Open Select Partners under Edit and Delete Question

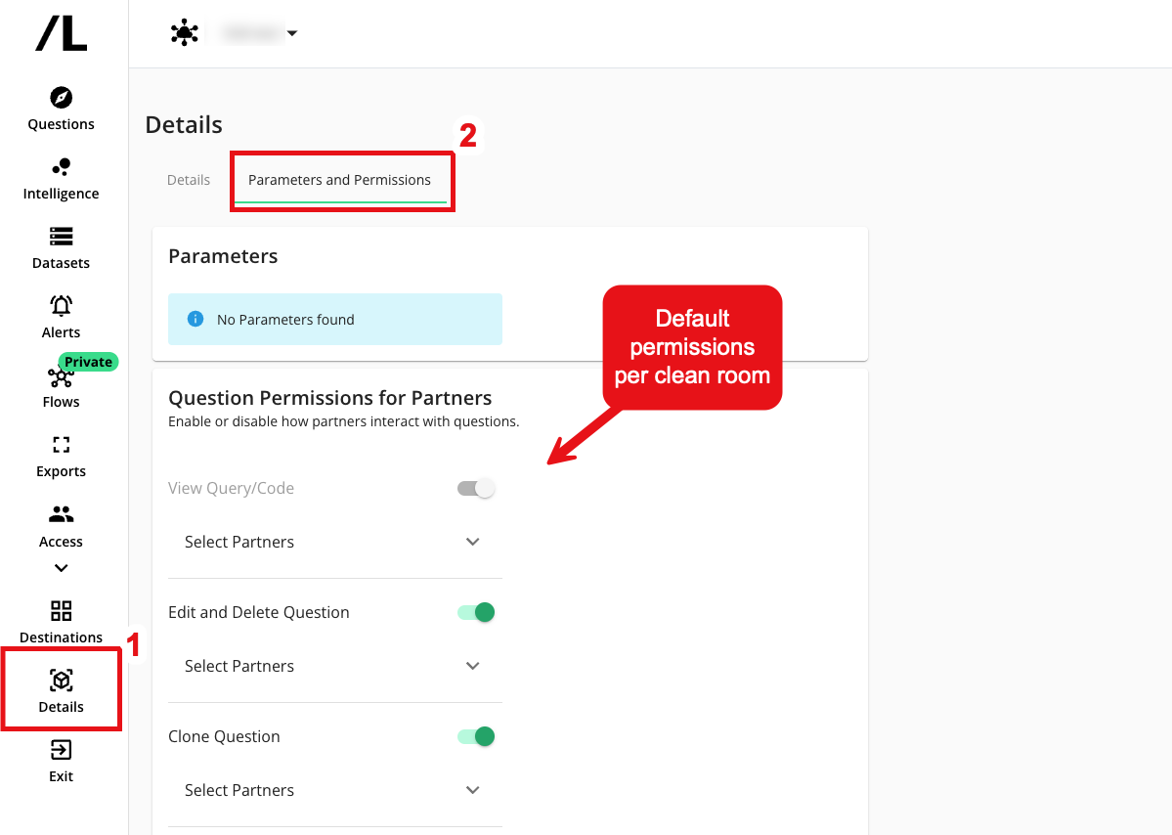click(x=334, y=666)
